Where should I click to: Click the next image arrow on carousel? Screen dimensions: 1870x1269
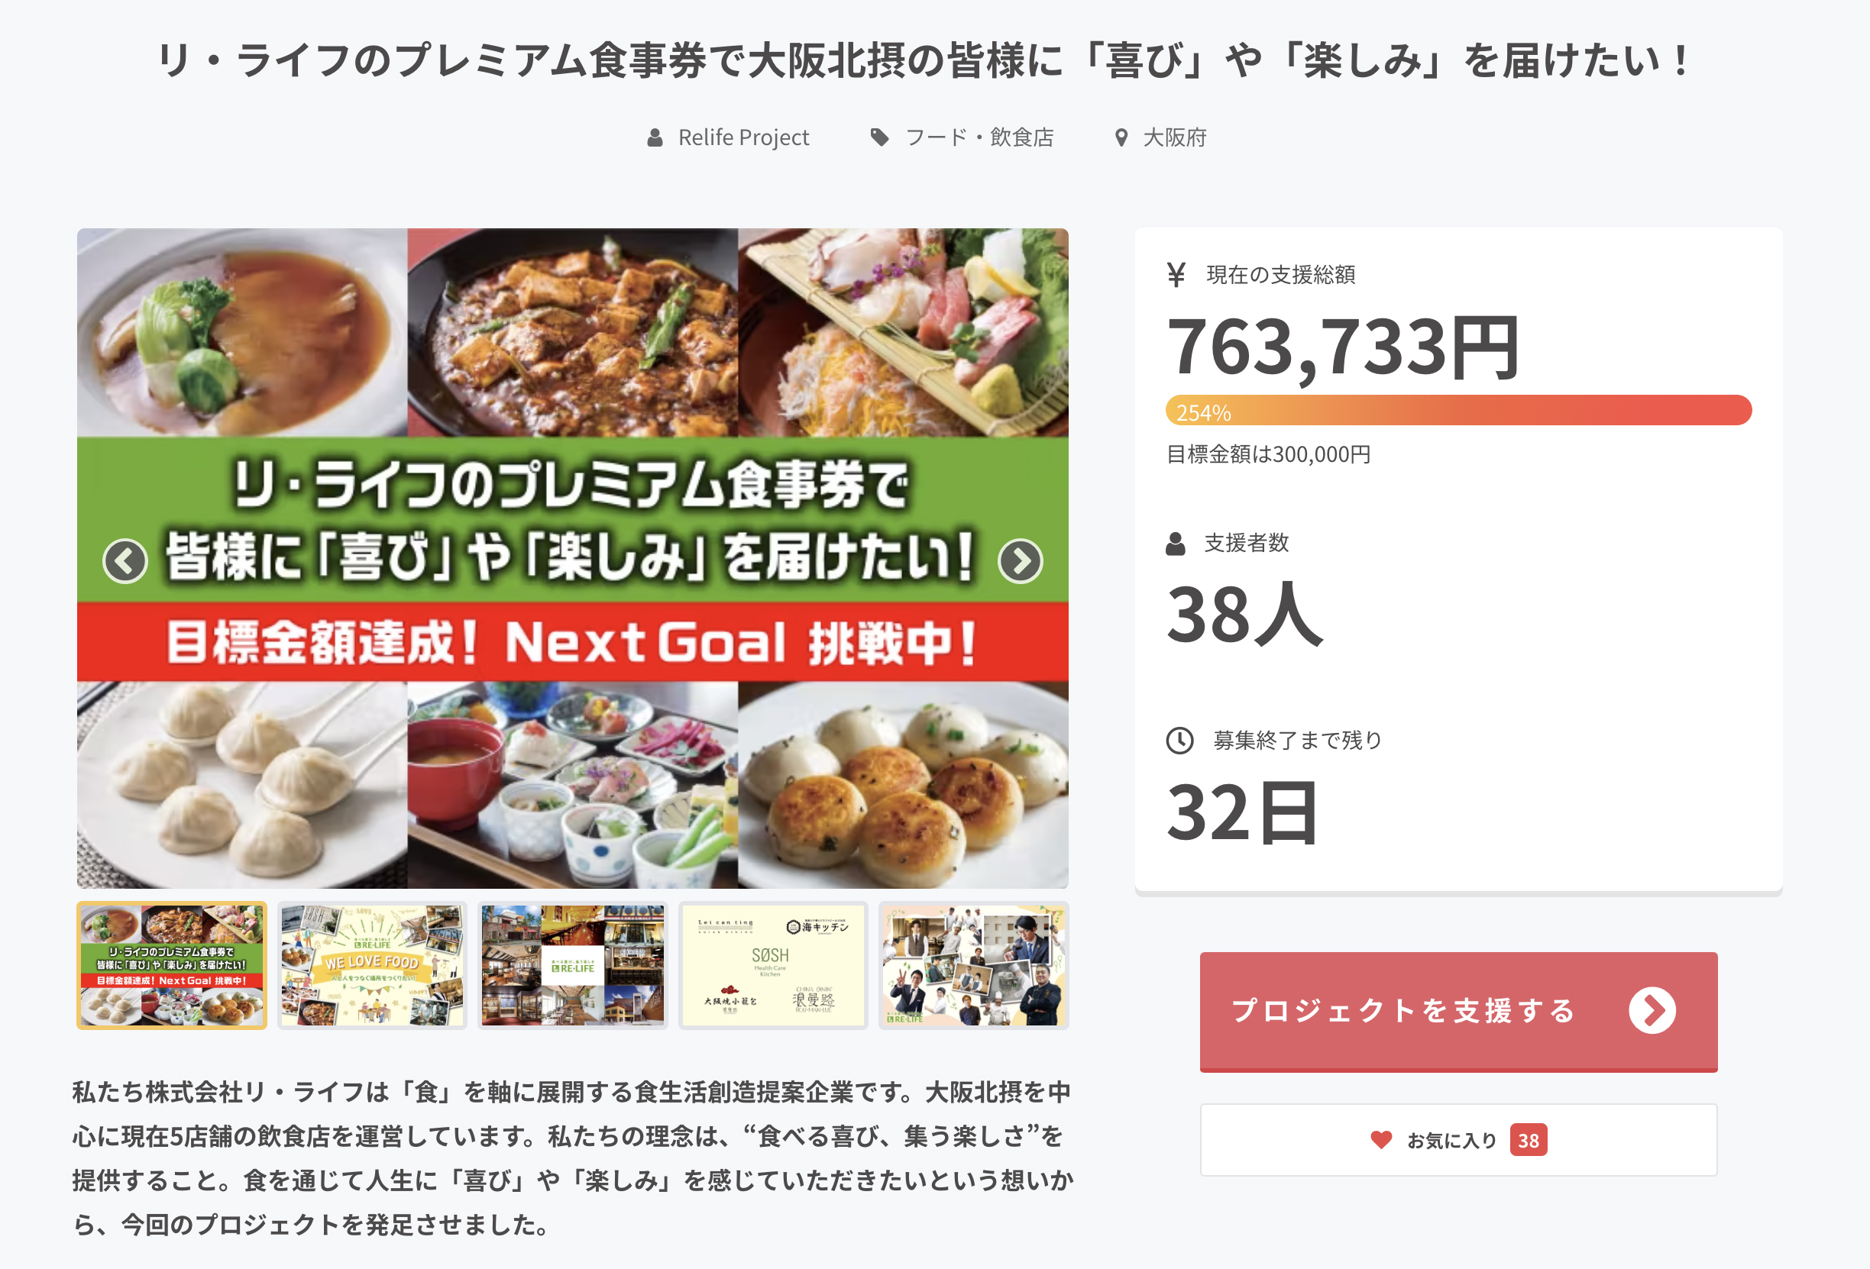pos(1021,560)
